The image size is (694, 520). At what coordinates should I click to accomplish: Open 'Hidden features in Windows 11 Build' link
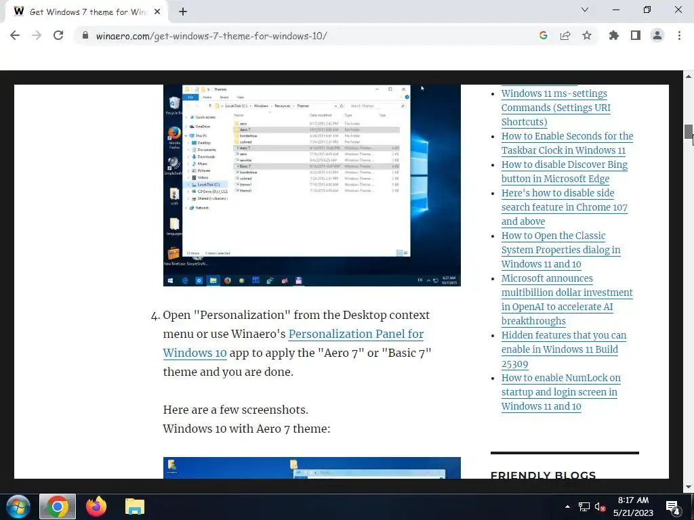pos(564,349)
